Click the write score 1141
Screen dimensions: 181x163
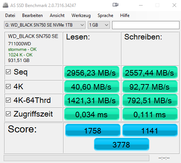tap(150, 131)
